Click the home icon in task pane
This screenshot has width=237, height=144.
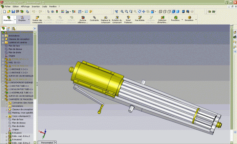pos(235,32)
